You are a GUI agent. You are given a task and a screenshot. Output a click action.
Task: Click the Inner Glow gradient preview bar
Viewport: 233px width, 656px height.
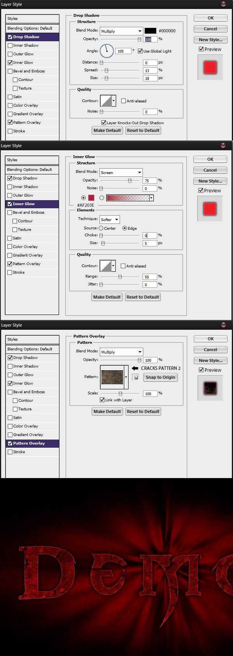(x=128, y=198)
